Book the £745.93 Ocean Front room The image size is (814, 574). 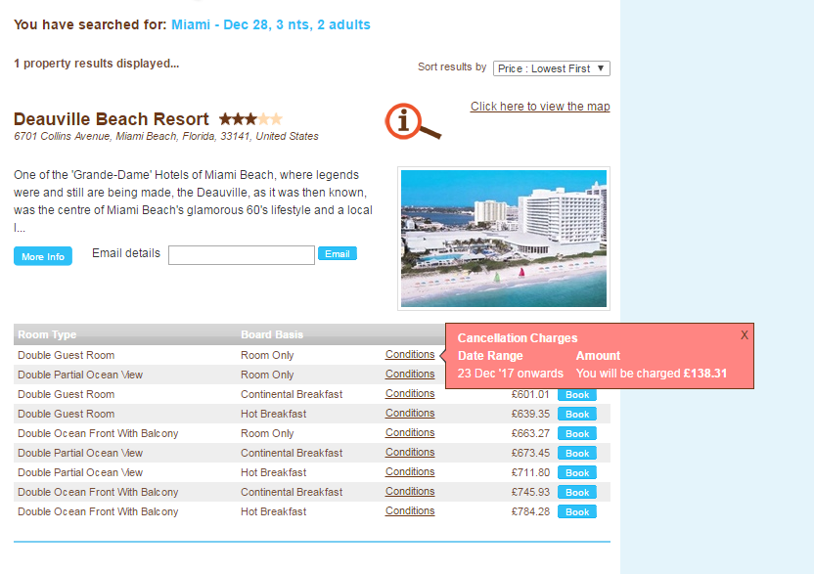point(577,493)
